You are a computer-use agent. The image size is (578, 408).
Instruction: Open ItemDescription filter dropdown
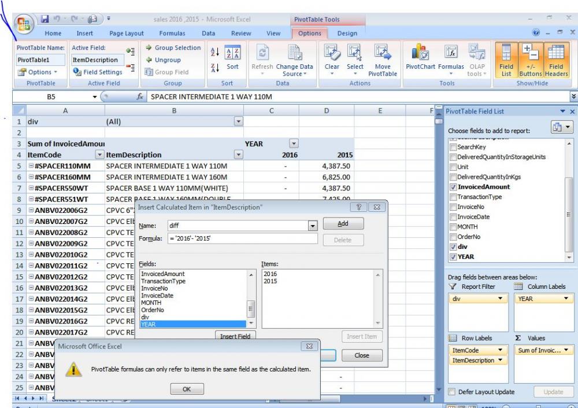[x=239, y=155]
